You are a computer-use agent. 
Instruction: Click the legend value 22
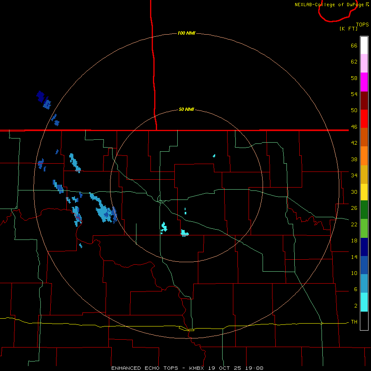(354, 224)
